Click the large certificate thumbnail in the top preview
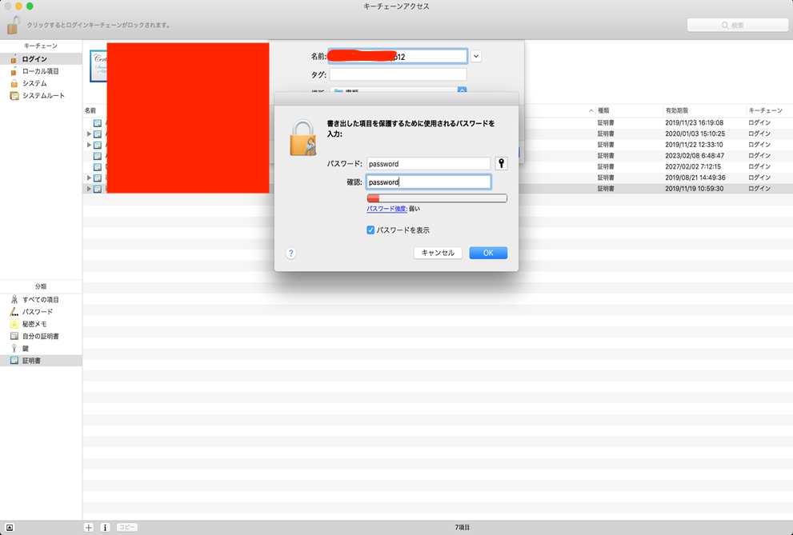Viewport: 793px width, 535px height. click(98, 66)
